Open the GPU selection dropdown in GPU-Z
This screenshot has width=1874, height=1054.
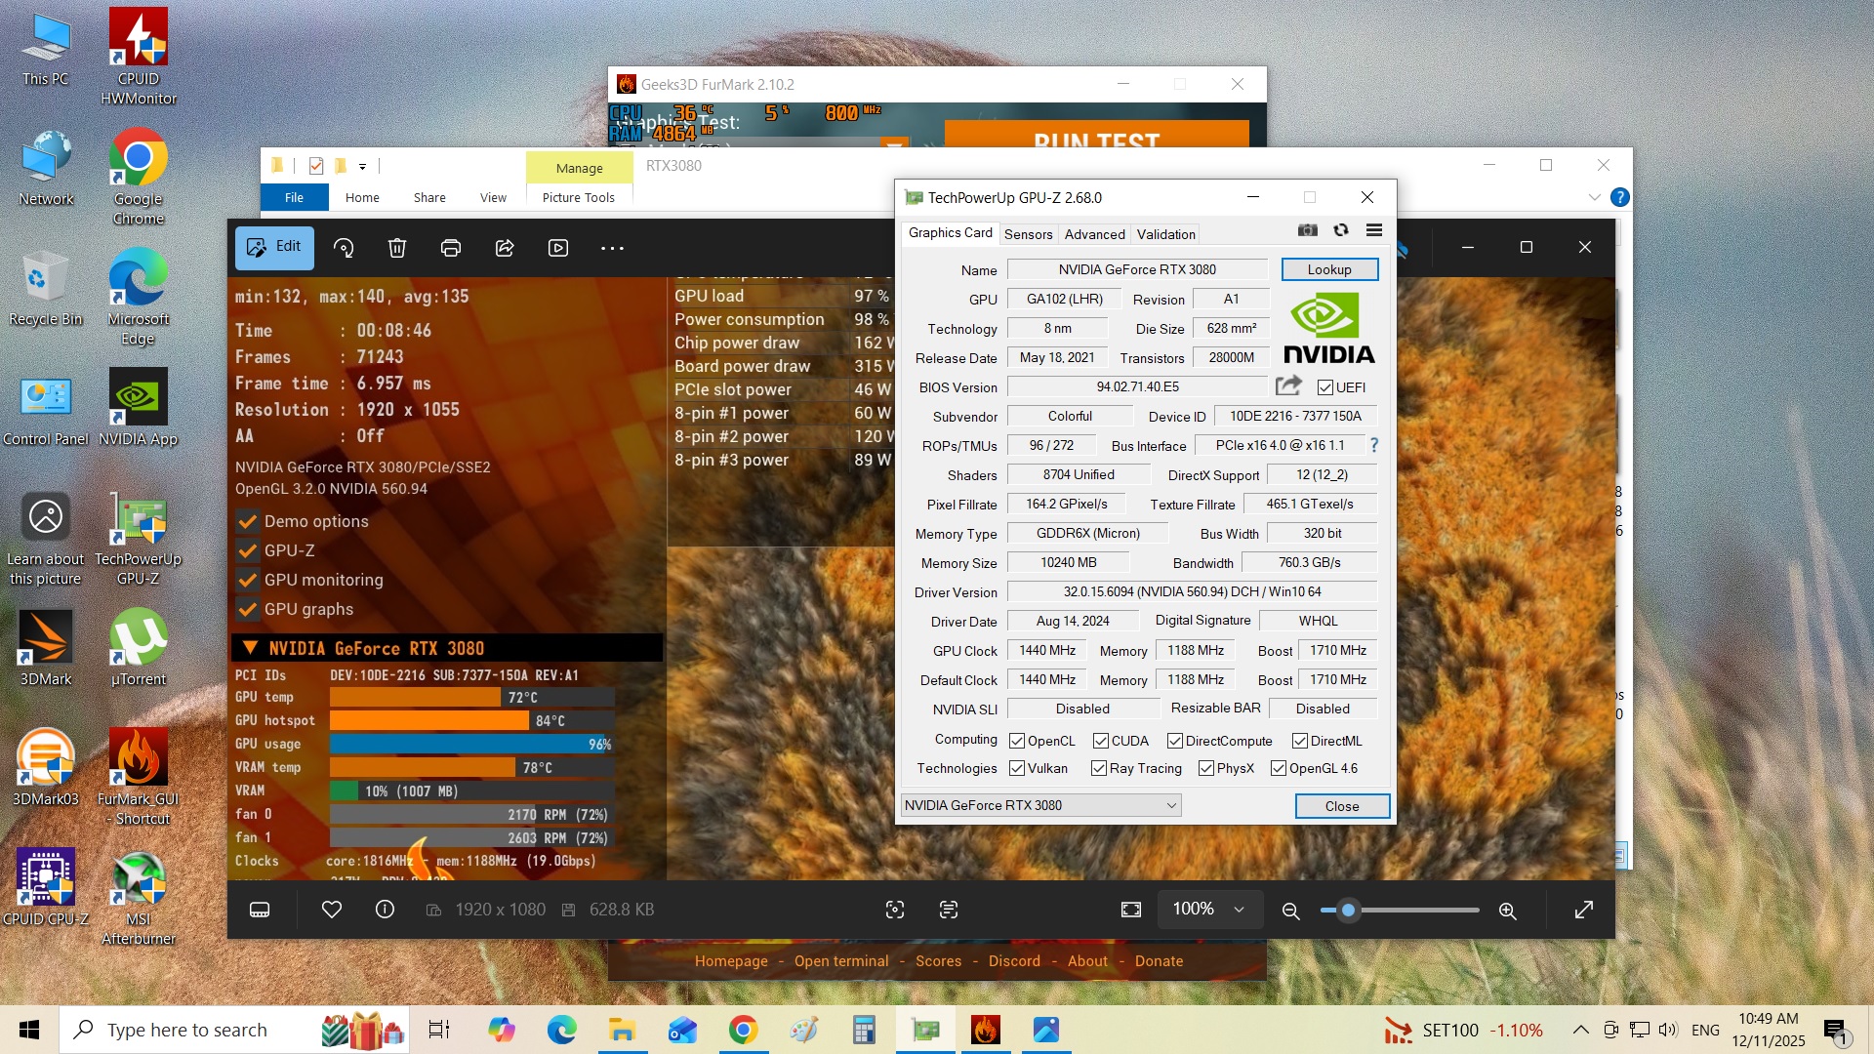click(1040, 805)
